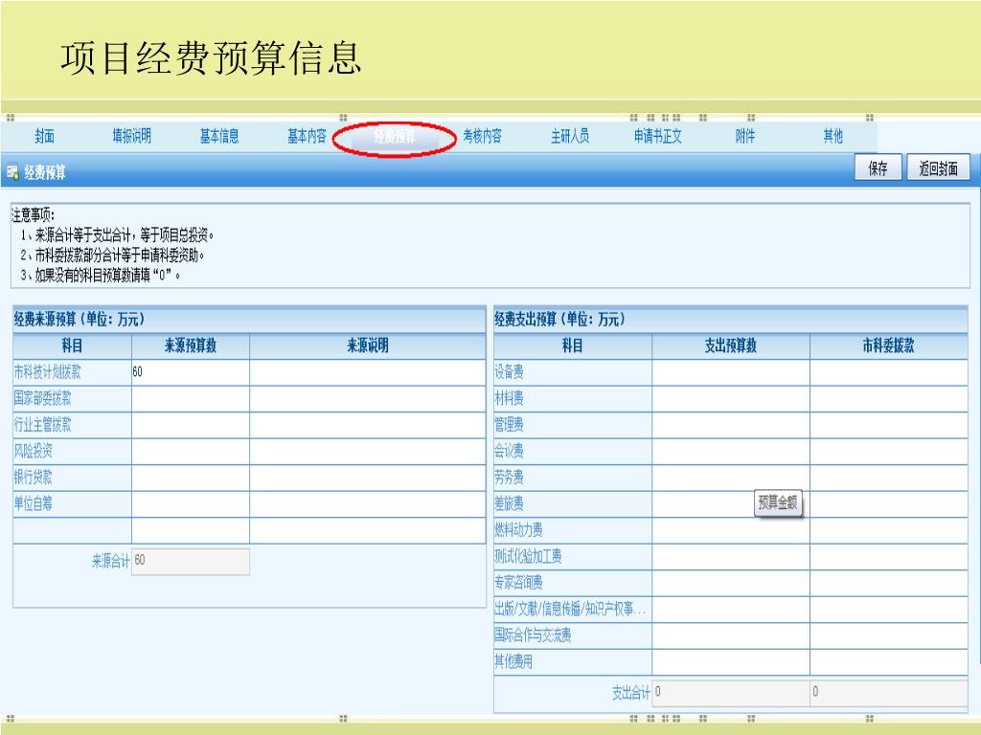This screenshot has height=735, width=981.
Task: Click the 经费来源预算 panel title
Action: [x=79, y=320]
